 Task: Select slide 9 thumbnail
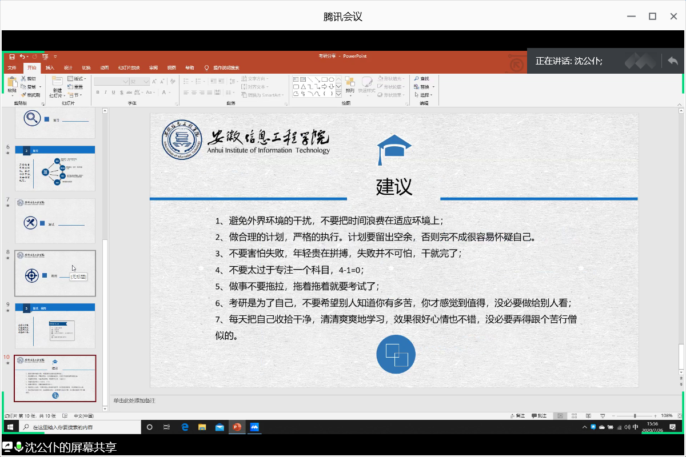[x=55, y=326]
